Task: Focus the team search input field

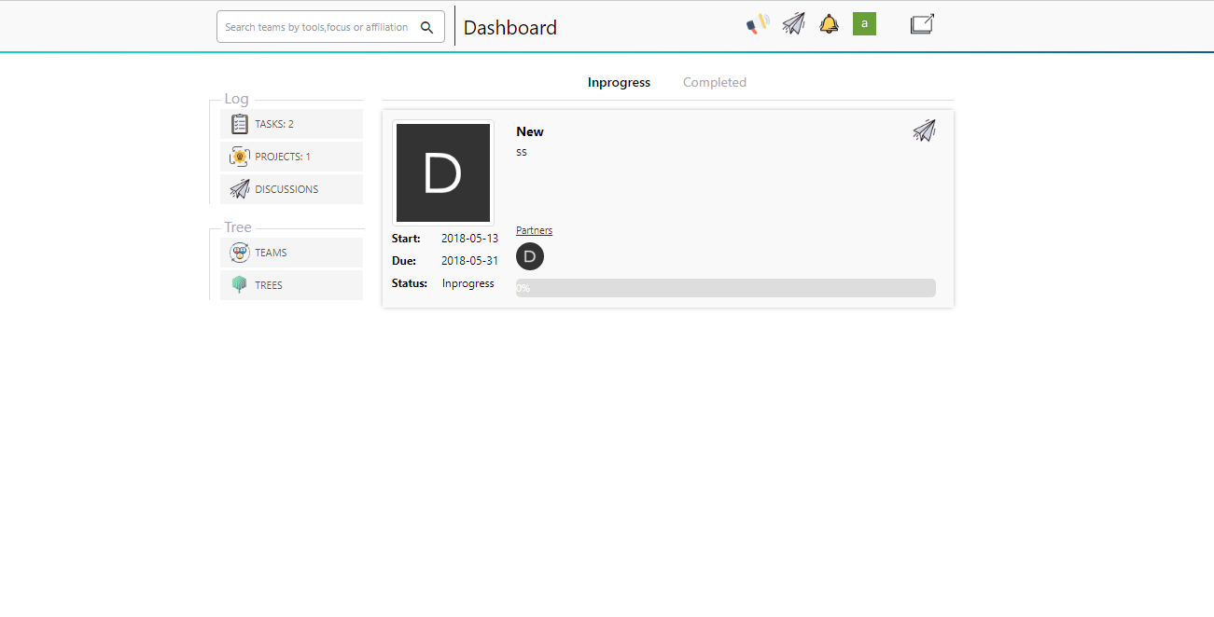Action: point(316,27)
